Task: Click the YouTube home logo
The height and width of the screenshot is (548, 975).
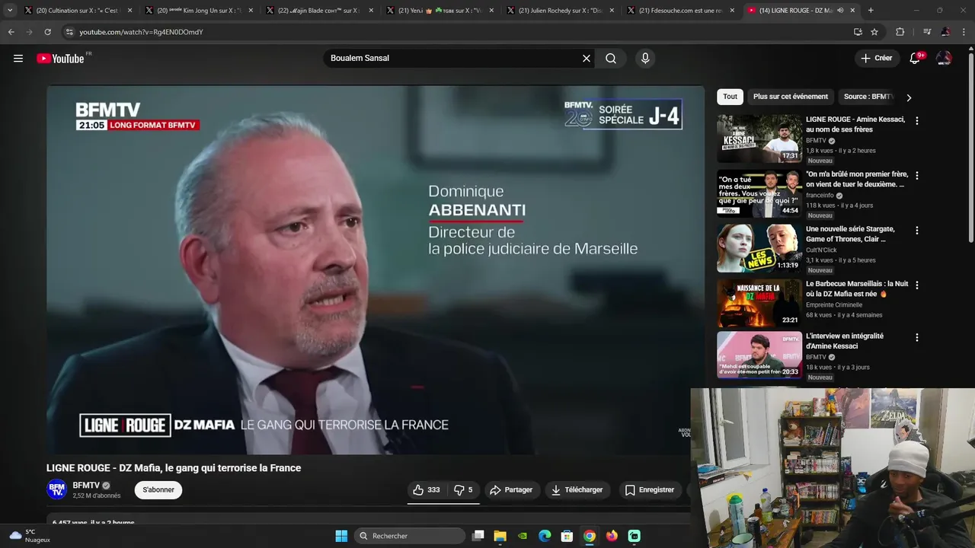Action: 60,59
